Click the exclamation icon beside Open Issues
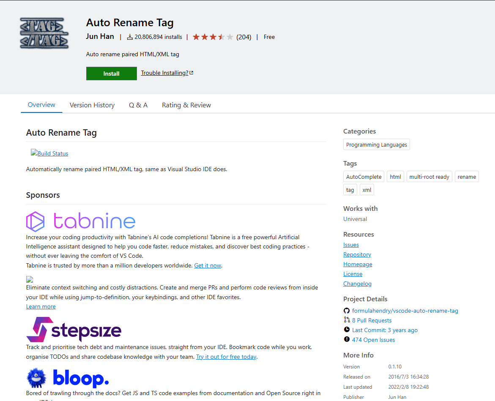The height and width of the screenshot is (401, 495). [347, 339]
